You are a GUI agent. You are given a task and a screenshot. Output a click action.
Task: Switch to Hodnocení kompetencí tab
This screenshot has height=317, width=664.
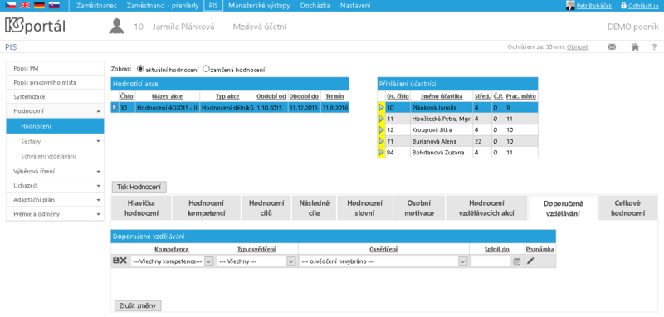pos(206,207)
